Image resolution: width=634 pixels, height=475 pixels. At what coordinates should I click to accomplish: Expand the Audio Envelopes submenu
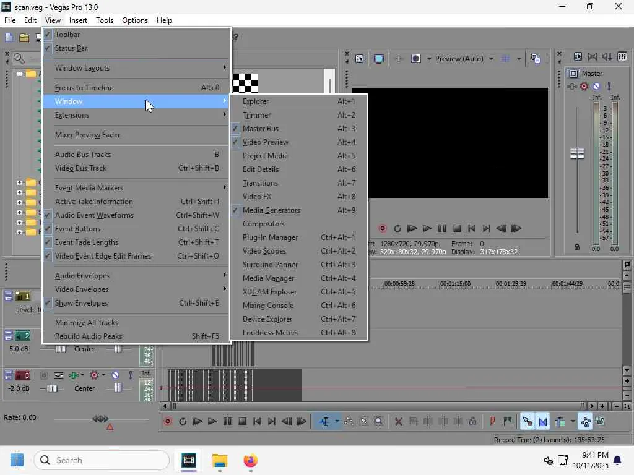pyautogui.click(x=137, y=276)
